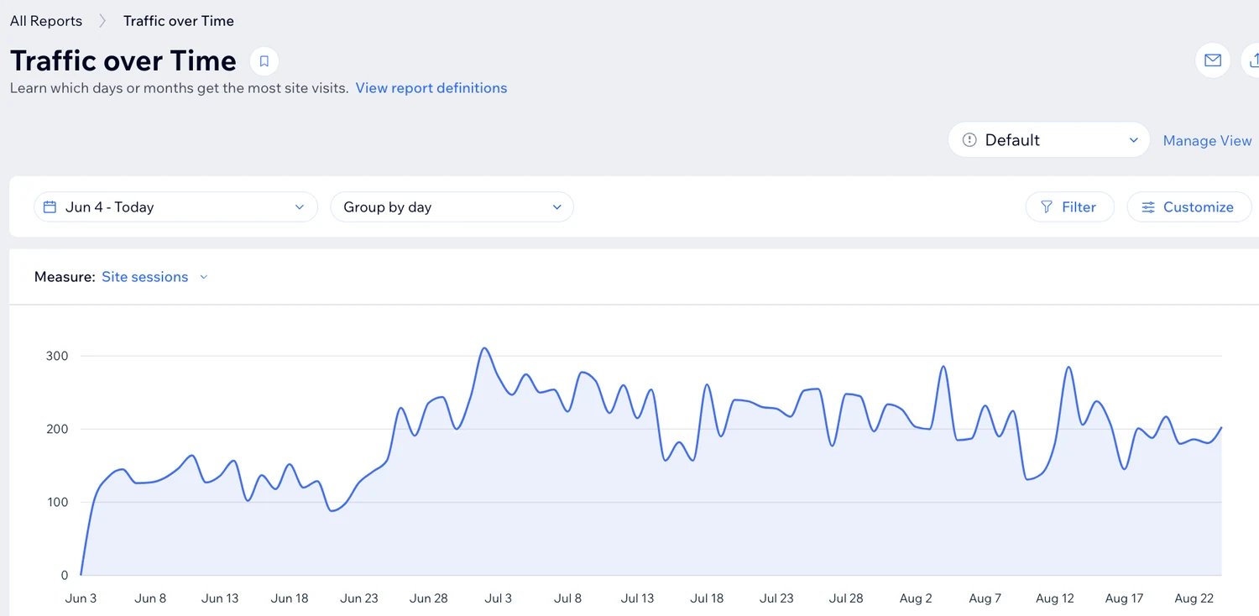Click the Jun 23 axis label
1259x616 pixels.
(x=359, y=598)
